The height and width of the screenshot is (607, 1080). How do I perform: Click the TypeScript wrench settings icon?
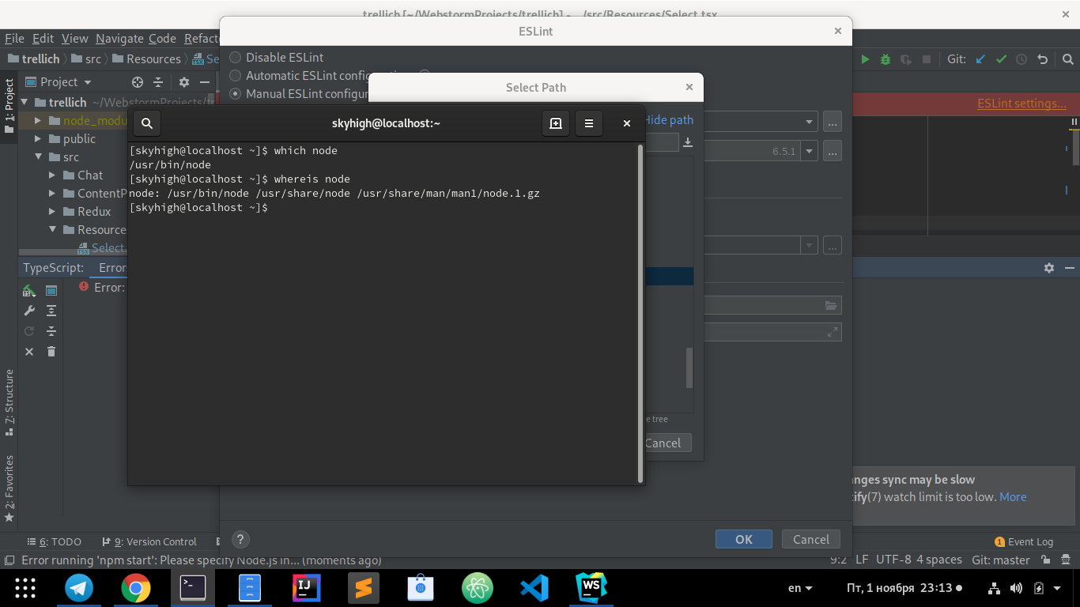tap(29, 311)
